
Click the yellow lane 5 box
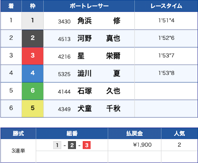[x=32, y=109]
